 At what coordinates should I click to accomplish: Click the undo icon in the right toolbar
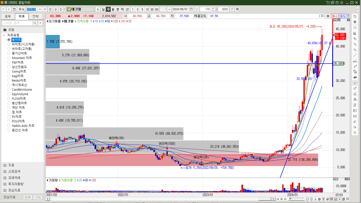point(355,122)
